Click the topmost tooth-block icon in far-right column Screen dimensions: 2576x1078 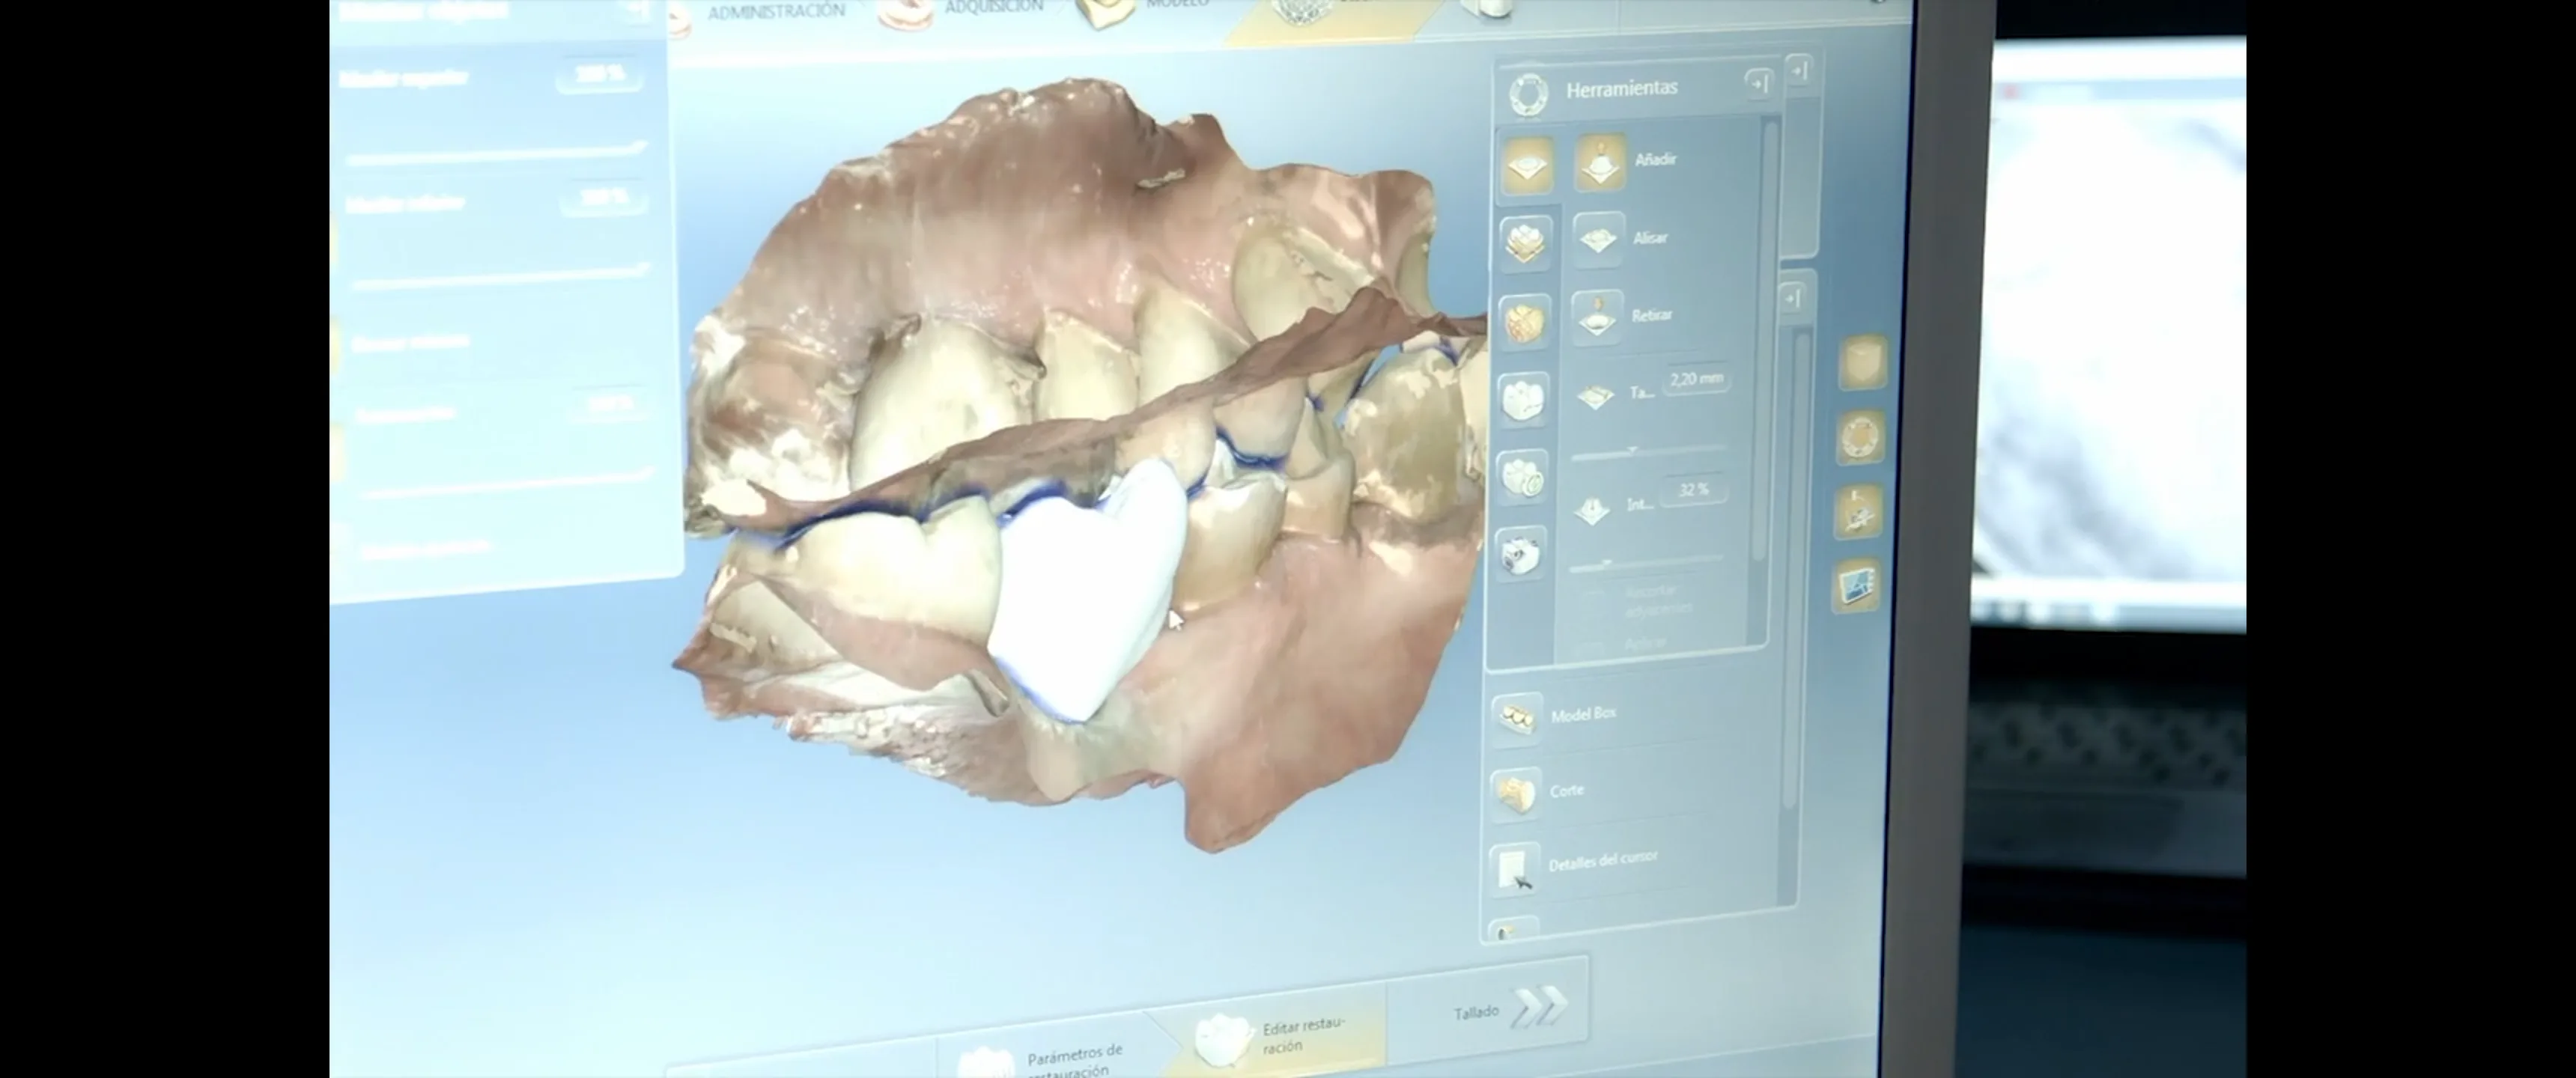tap(1862, 361)
